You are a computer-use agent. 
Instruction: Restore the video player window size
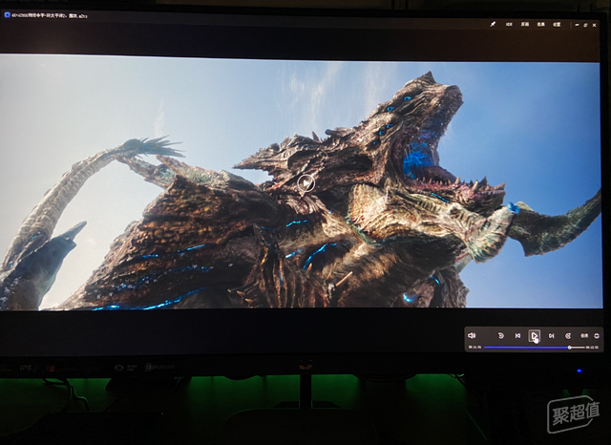point(585,25)
